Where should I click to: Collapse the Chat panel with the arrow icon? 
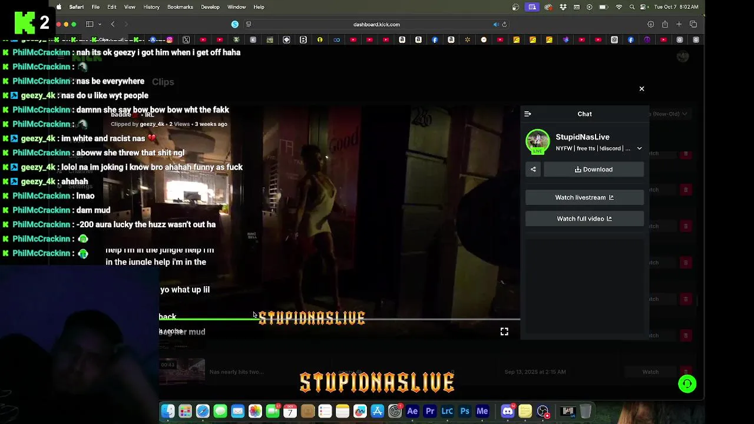(x=528, y=114)
